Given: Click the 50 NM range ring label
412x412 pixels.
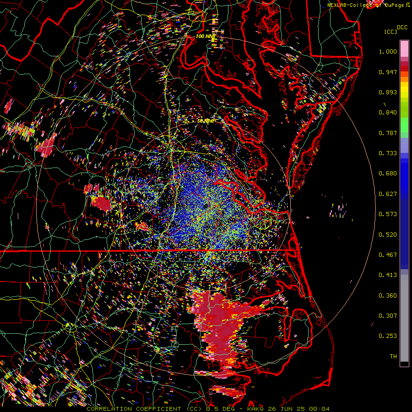Looking at the screenshot, I should click(x=206, y=121).
